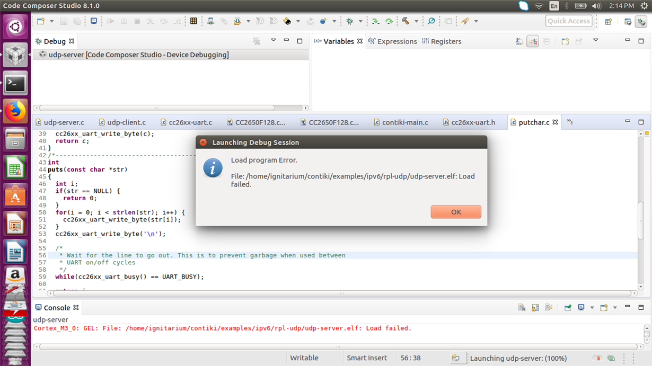Open the contiki-main.c editor tab
652x366 pixels.
click(x=401, y=122)
